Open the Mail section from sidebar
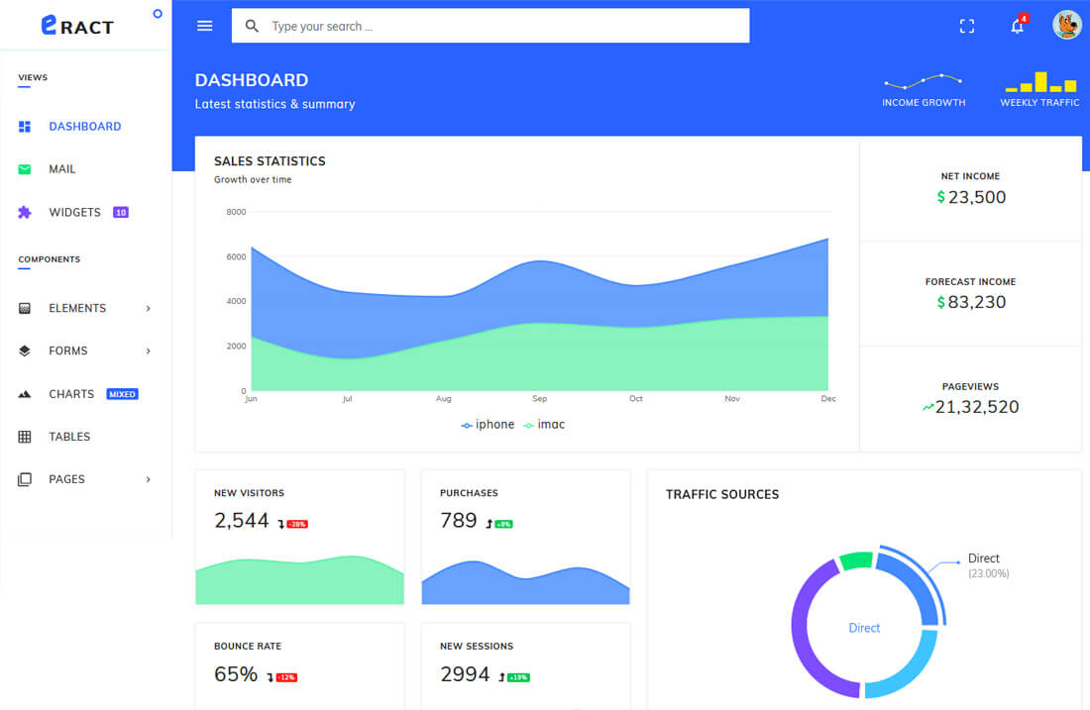Screen dimensions: 1090x710 coord(61,168)
